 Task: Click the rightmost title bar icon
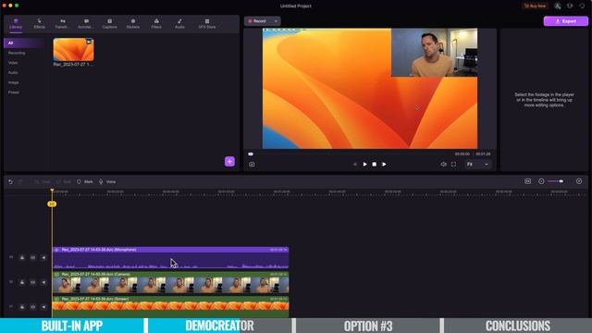point(582,6)
